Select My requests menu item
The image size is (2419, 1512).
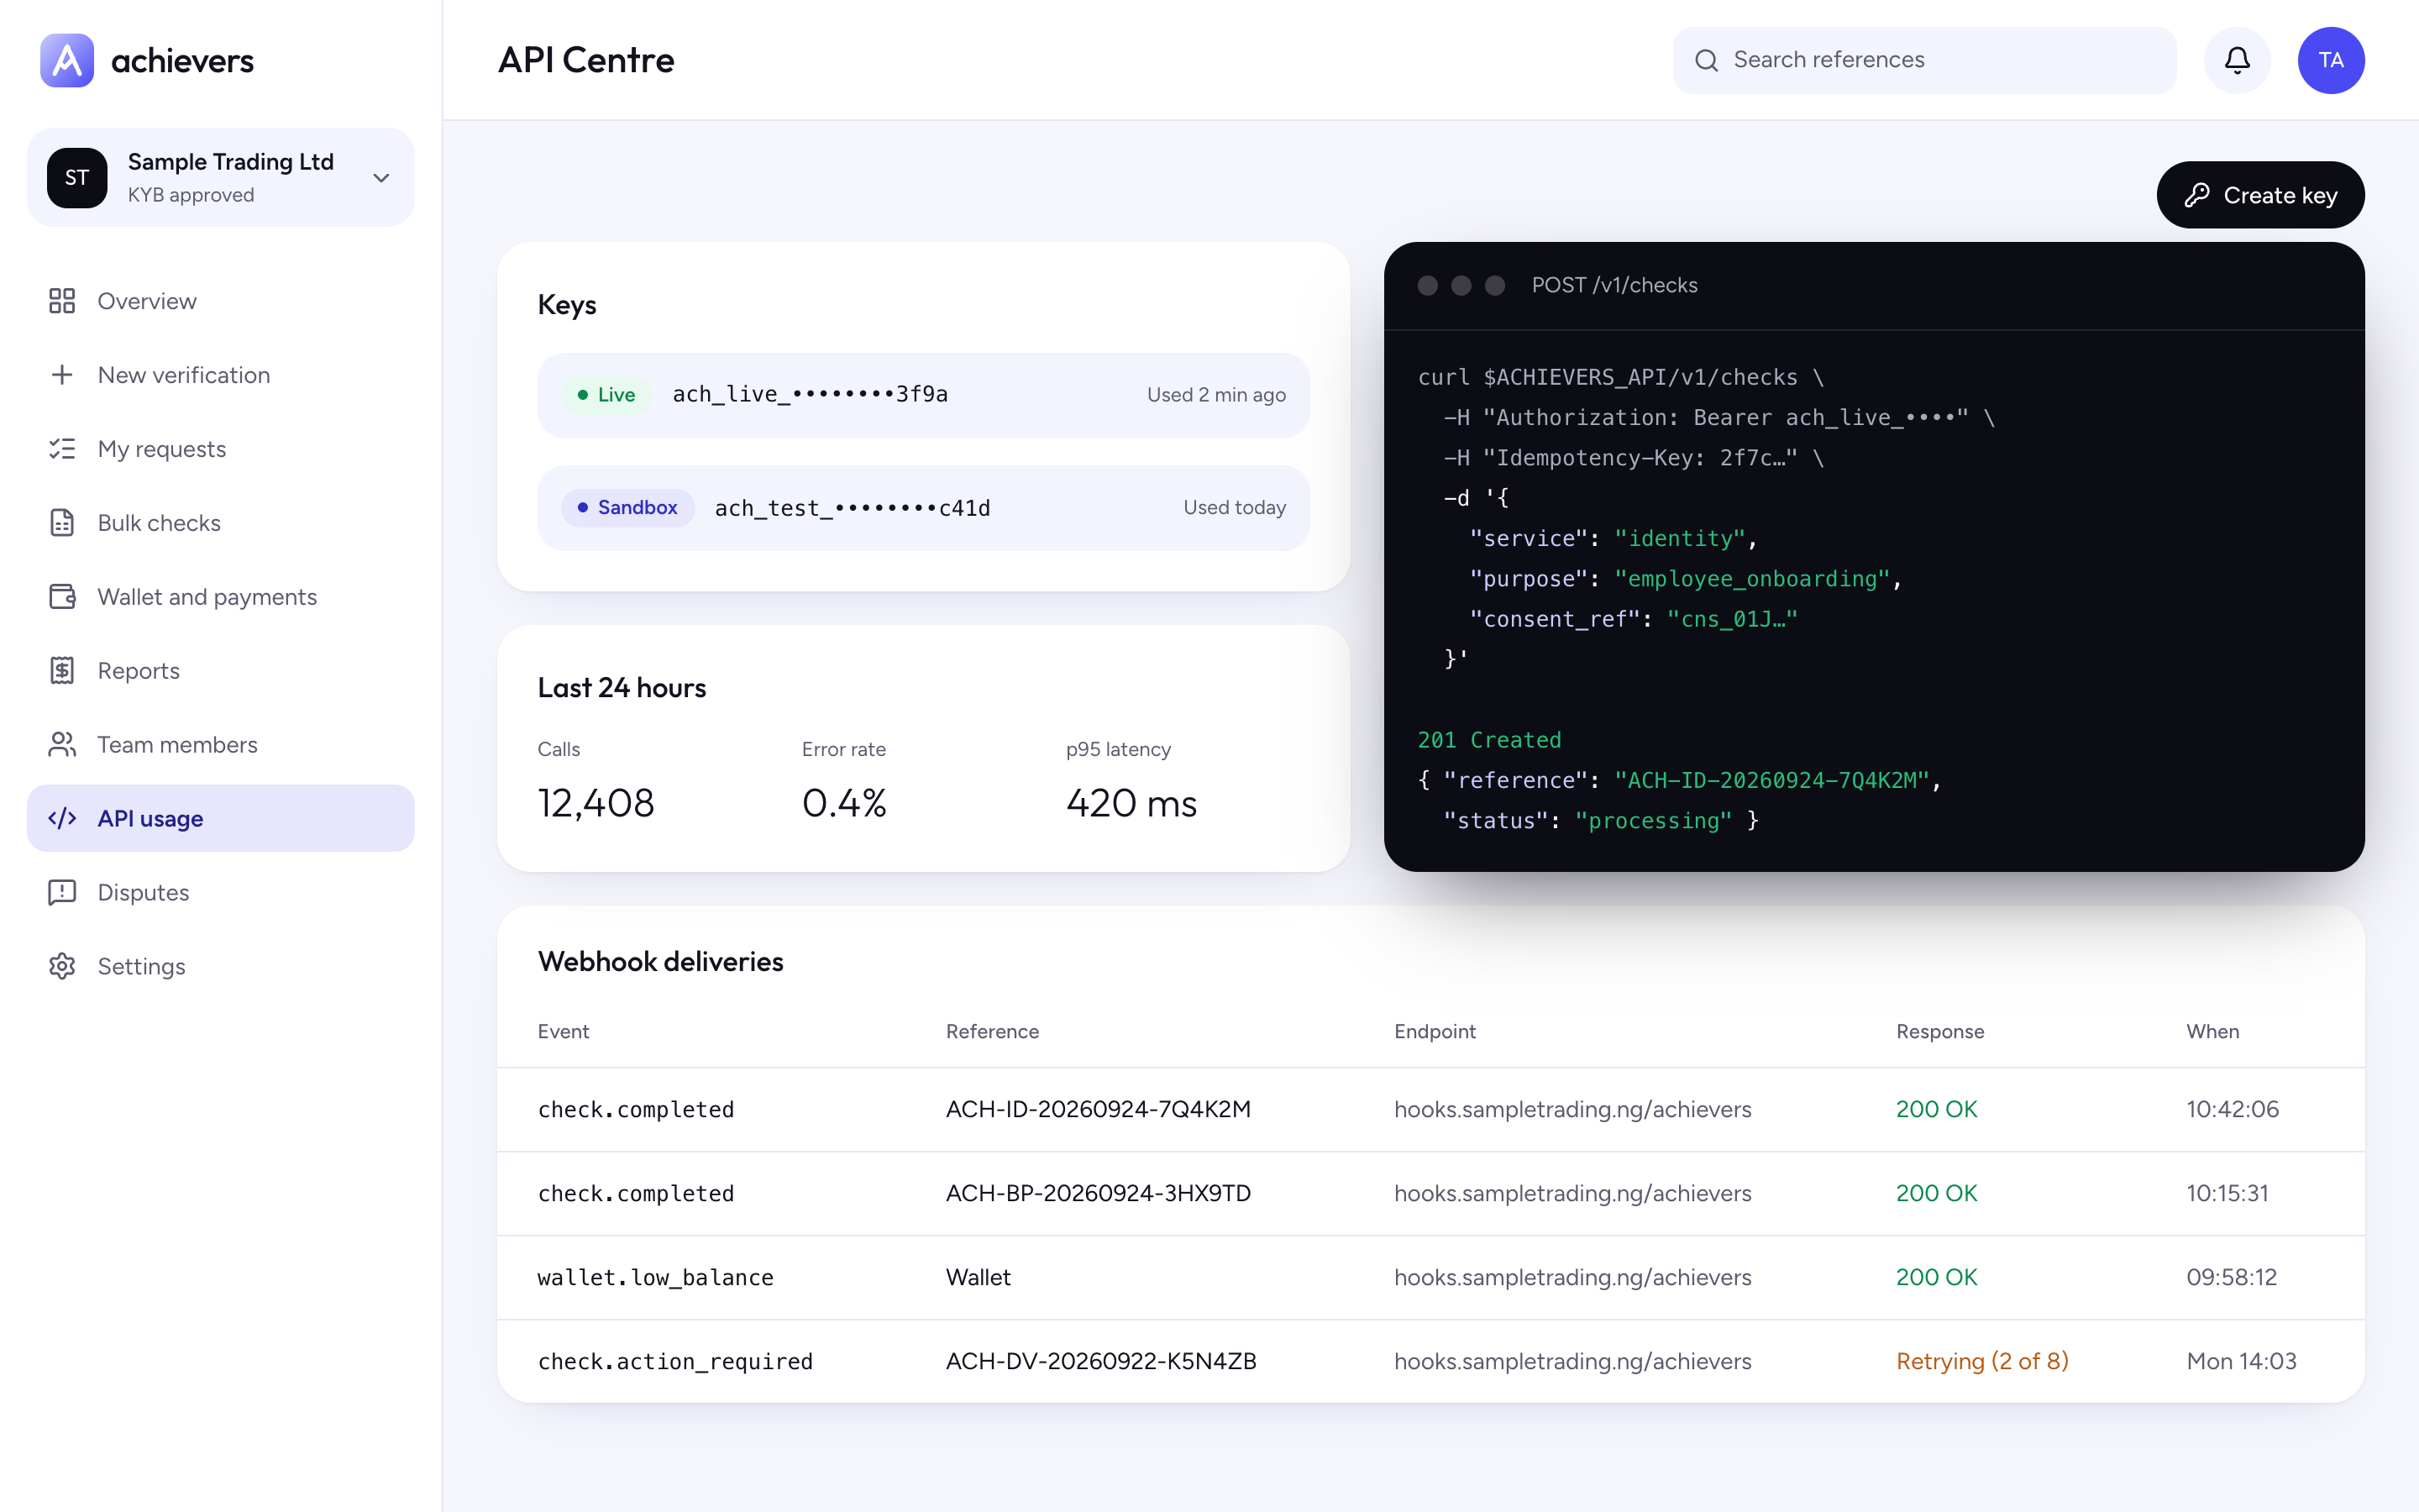click(x=221, y=449)
